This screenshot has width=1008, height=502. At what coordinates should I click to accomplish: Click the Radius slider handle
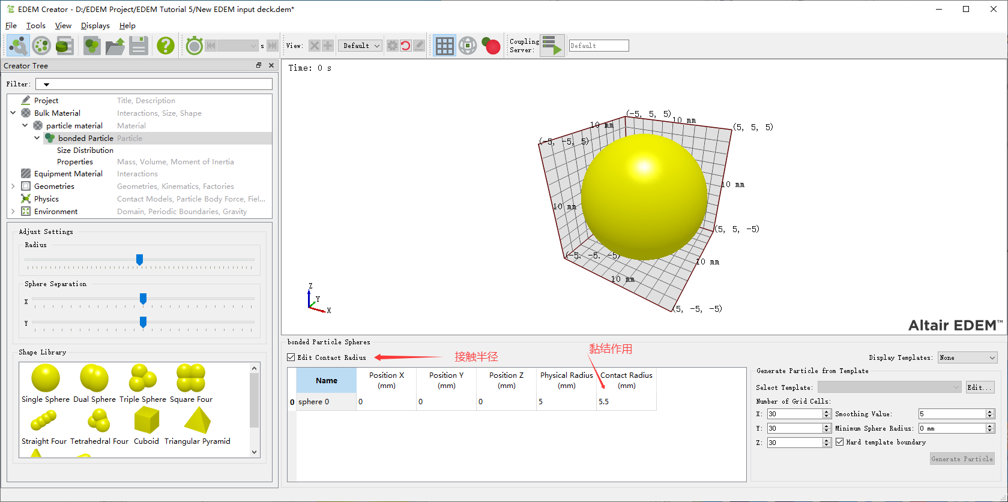(139, 260)
